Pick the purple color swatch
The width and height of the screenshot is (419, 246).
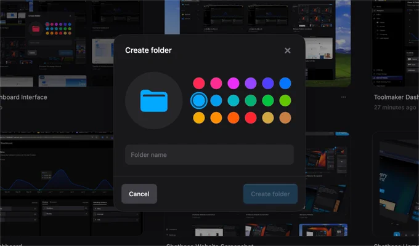coord(251,83)
